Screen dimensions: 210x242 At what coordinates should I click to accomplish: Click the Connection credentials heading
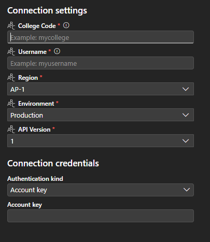pyautogui.click(x=53, y=163)
